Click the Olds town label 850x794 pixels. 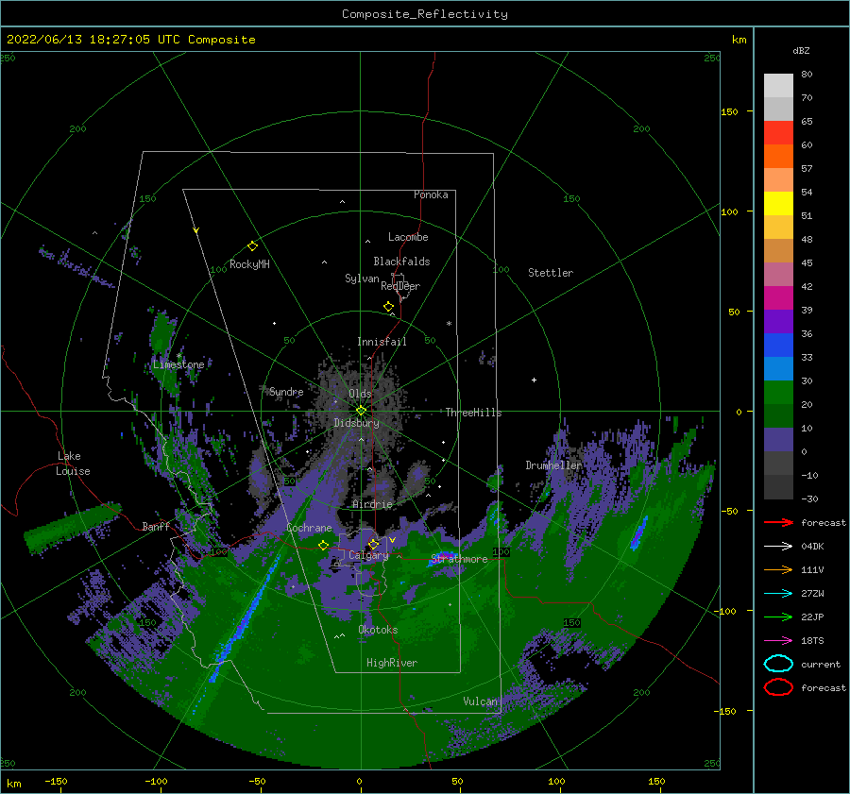pos(360,394)
